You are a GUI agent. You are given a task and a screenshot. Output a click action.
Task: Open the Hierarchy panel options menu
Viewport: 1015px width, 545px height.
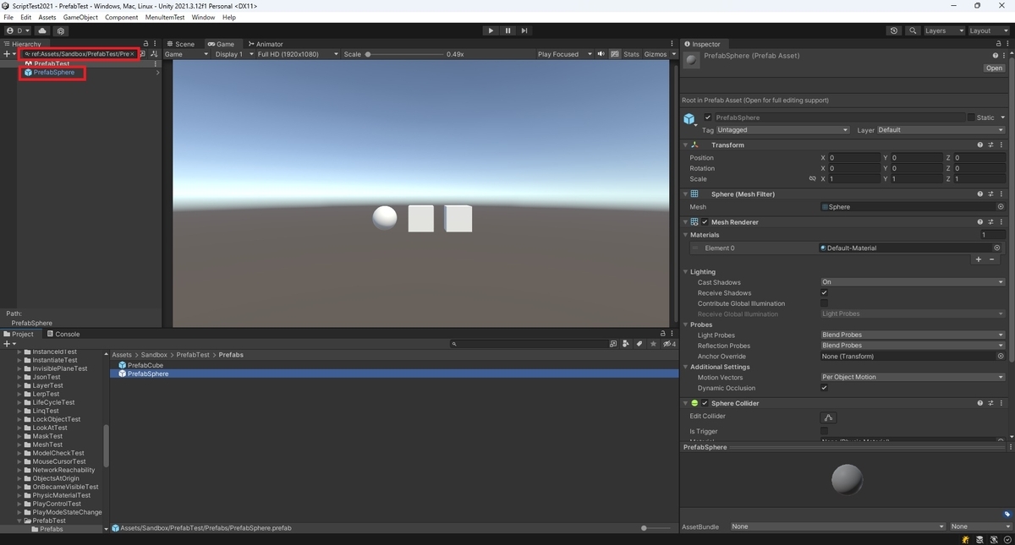[x=155, y=44]
